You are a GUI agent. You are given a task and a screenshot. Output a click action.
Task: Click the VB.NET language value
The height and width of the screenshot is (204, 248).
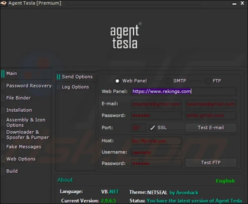pyautogui.click(x=110, y=192)
